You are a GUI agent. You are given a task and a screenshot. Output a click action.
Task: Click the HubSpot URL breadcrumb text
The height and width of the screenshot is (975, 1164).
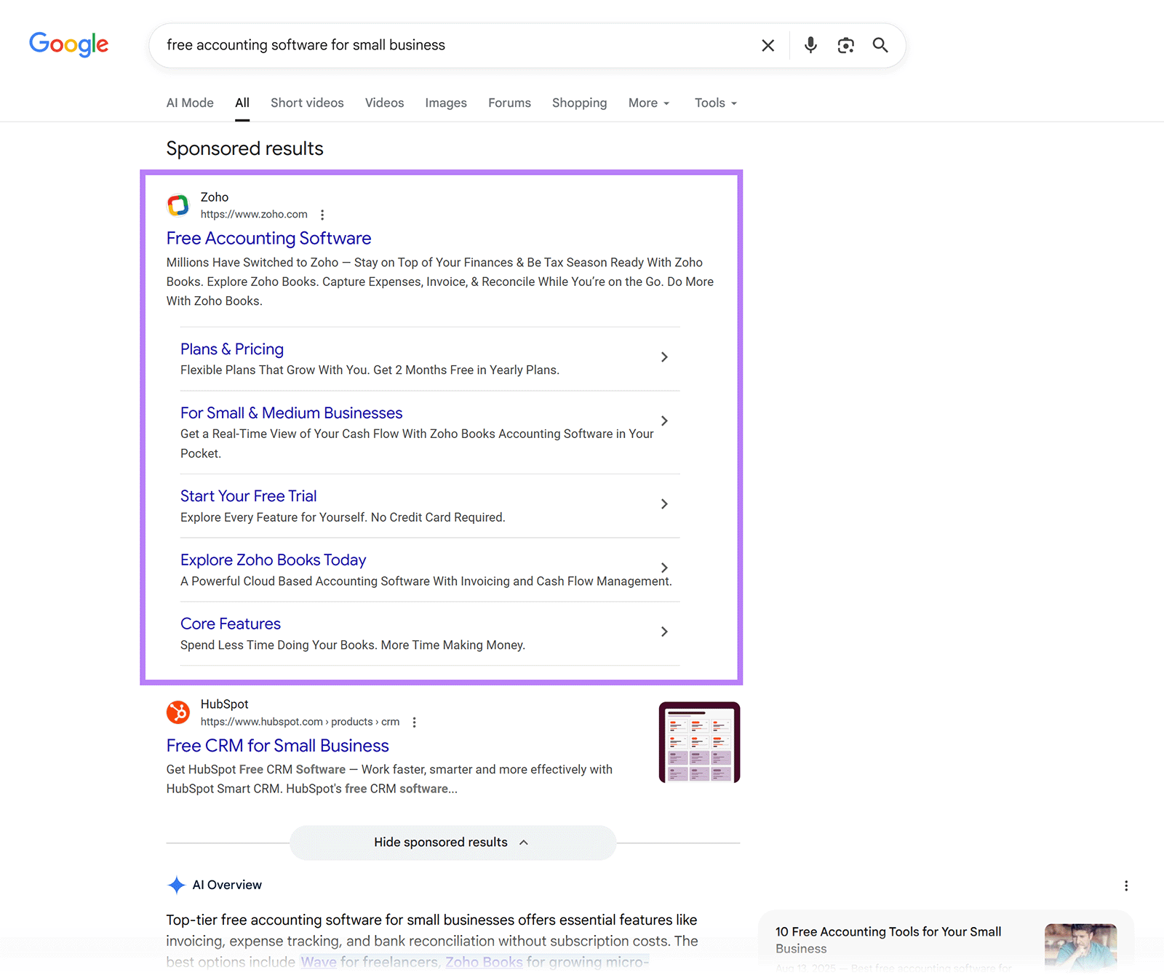(300, 721)
